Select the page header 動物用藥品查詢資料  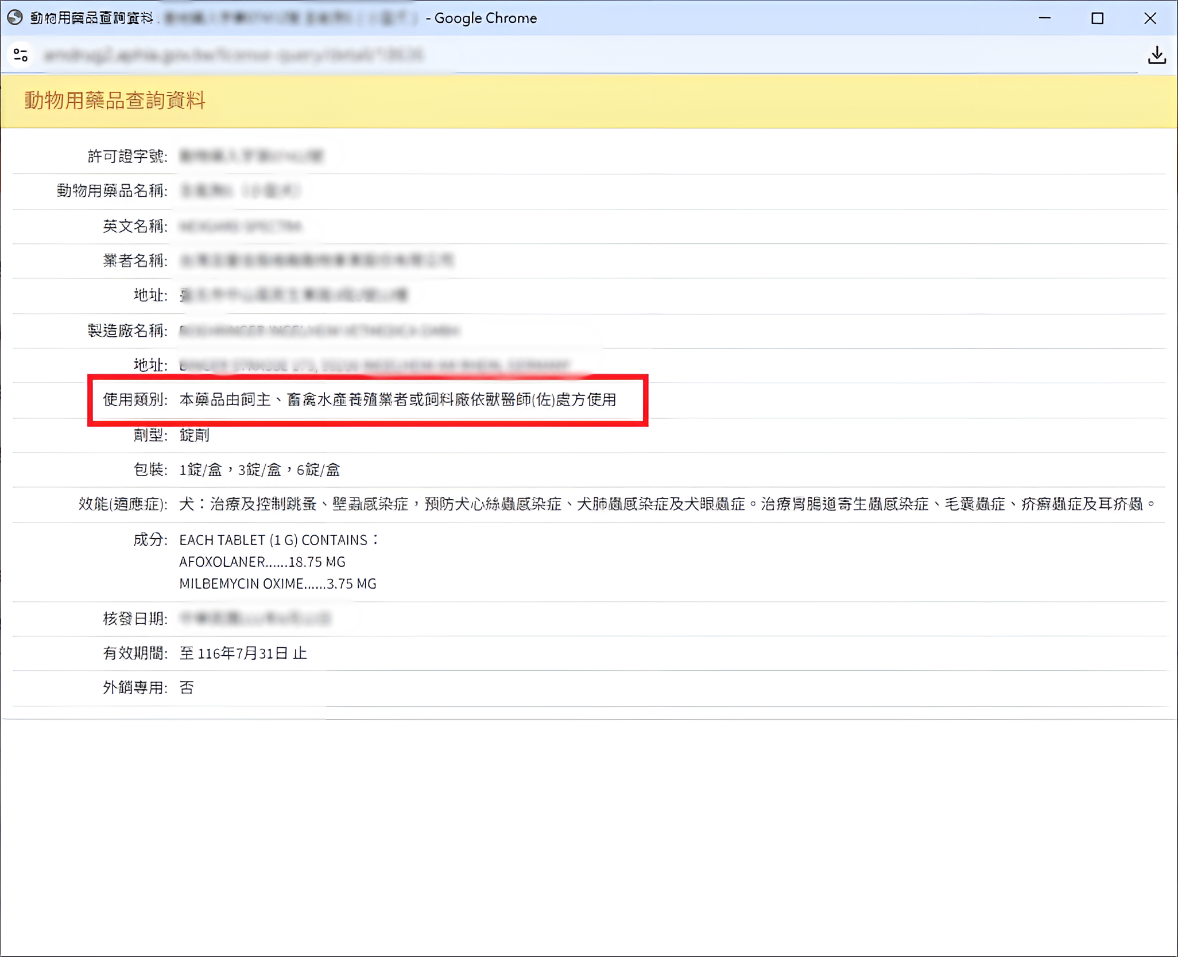point(114,99)
